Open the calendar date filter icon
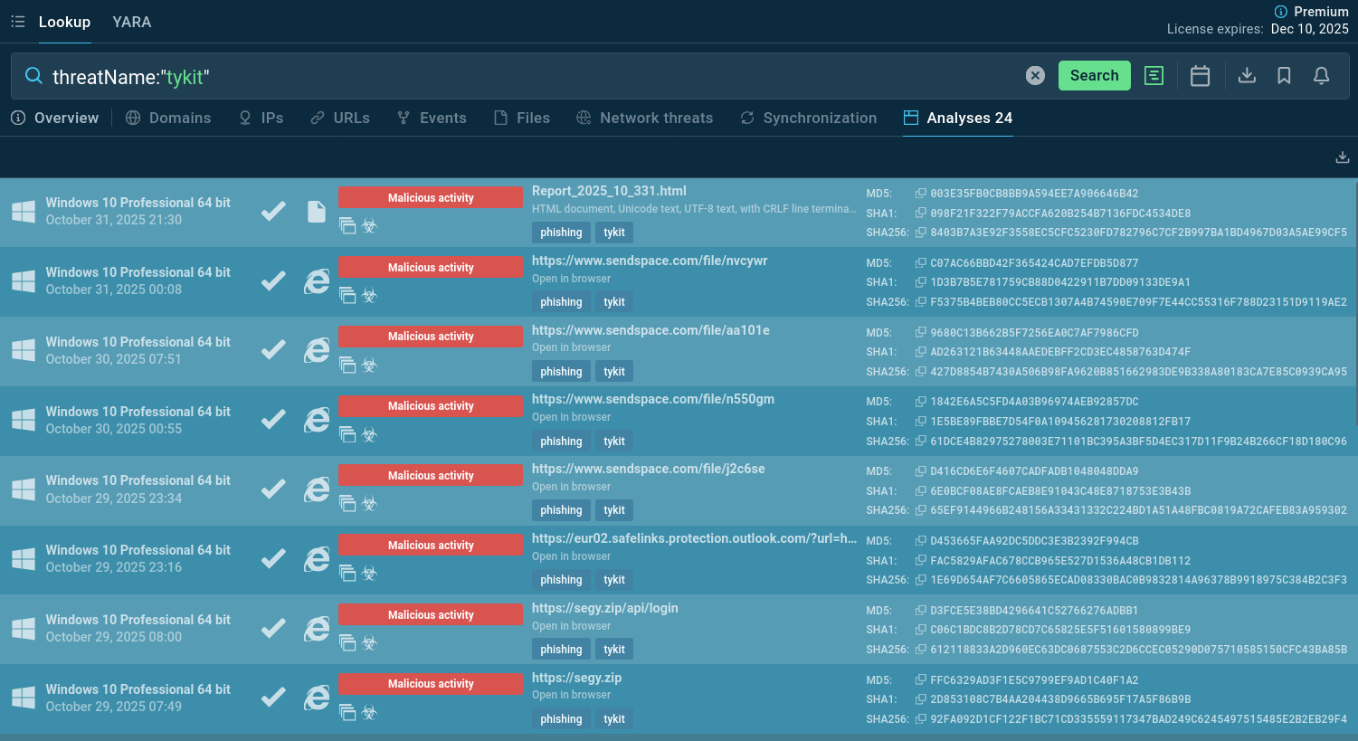The image size is (1358, 741). tap(1200, 76)
